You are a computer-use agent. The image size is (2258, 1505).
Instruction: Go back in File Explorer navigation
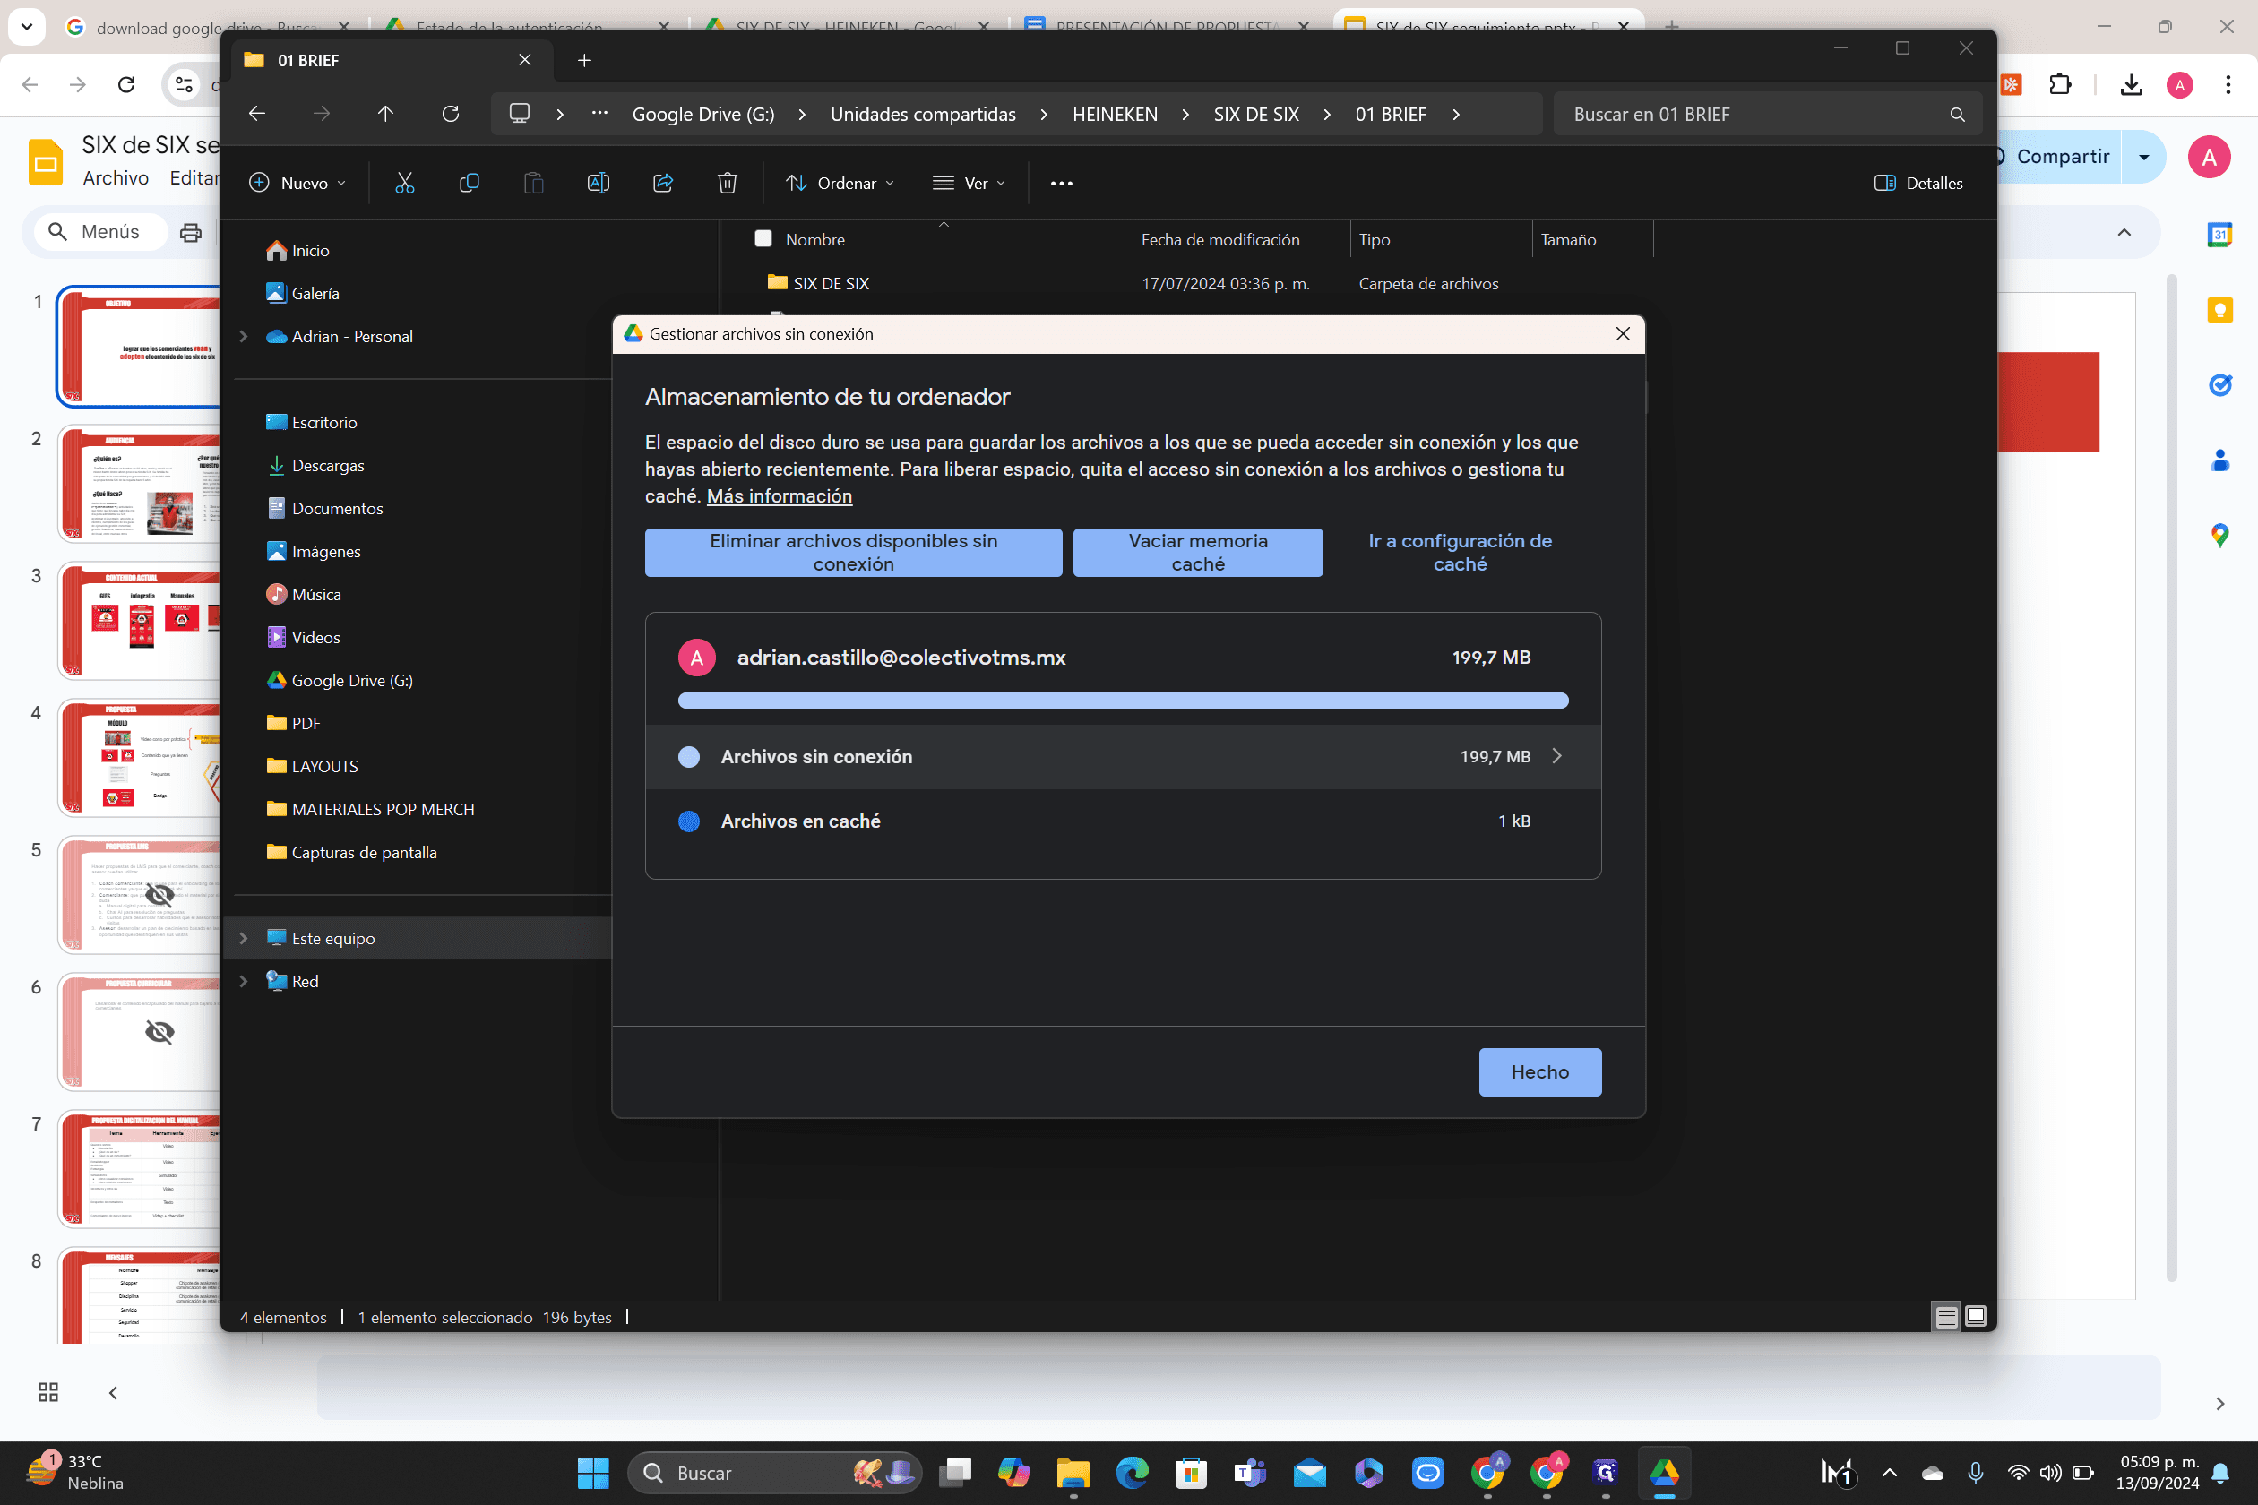click(256, 113)
